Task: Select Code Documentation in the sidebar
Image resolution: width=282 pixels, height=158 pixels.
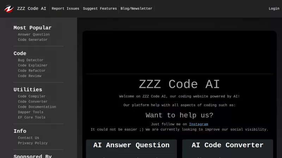Action: point(37,107)
